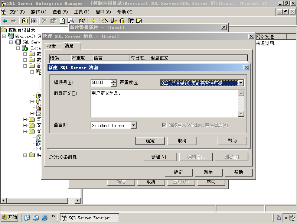297x223 pixels.
Task: Expand the 复 folder in the tree
Action: pos(25,119)
